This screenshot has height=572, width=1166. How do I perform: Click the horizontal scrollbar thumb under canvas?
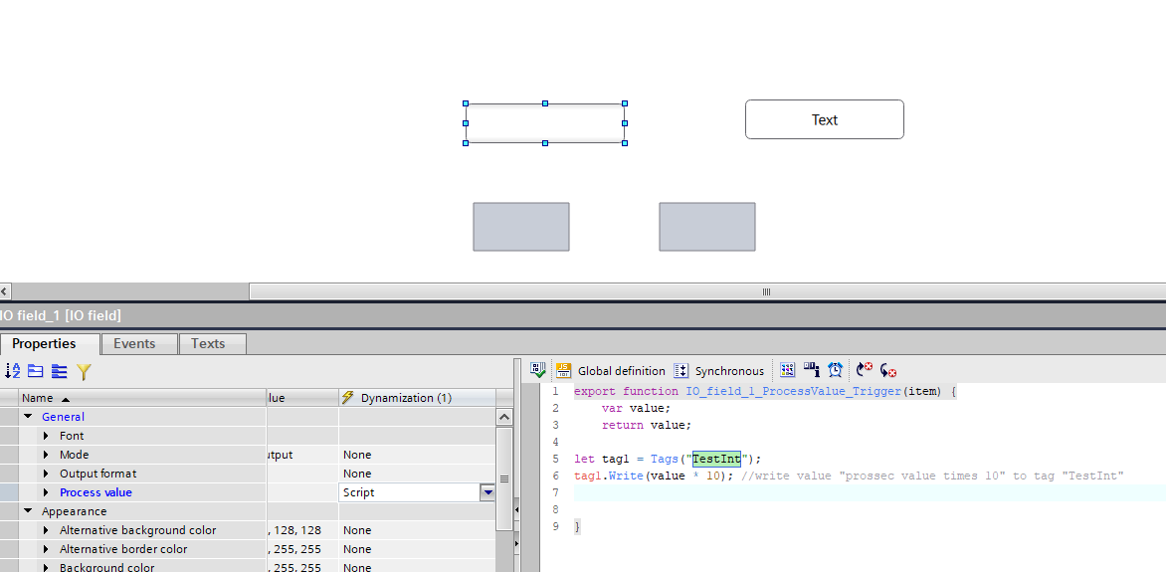click(766, 291)
